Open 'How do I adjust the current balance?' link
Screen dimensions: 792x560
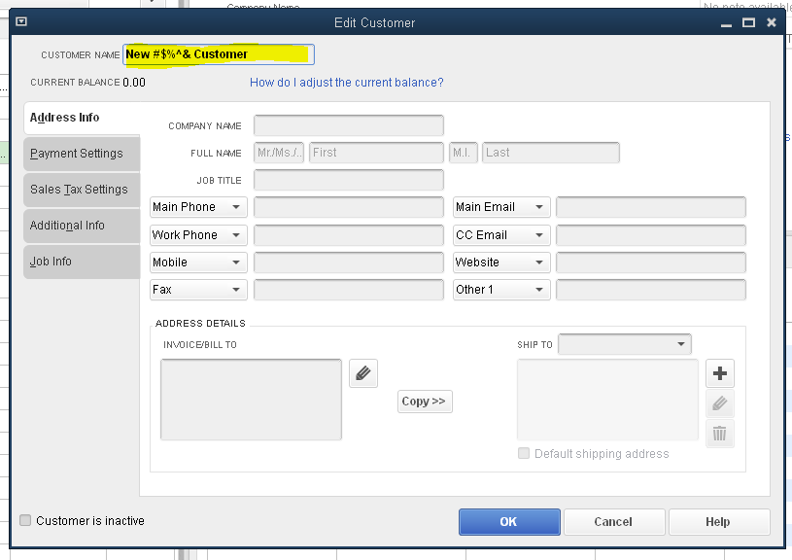tap(346, 83)
